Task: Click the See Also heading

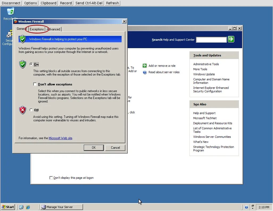Action: coord(200,104)
